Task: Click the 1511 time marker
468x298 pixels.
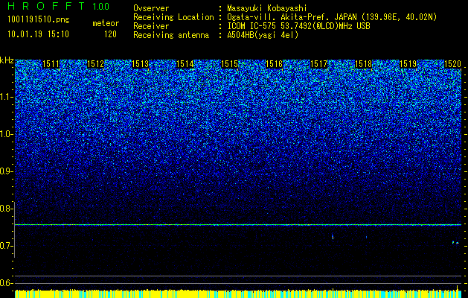Action: (x=51, y=64)
